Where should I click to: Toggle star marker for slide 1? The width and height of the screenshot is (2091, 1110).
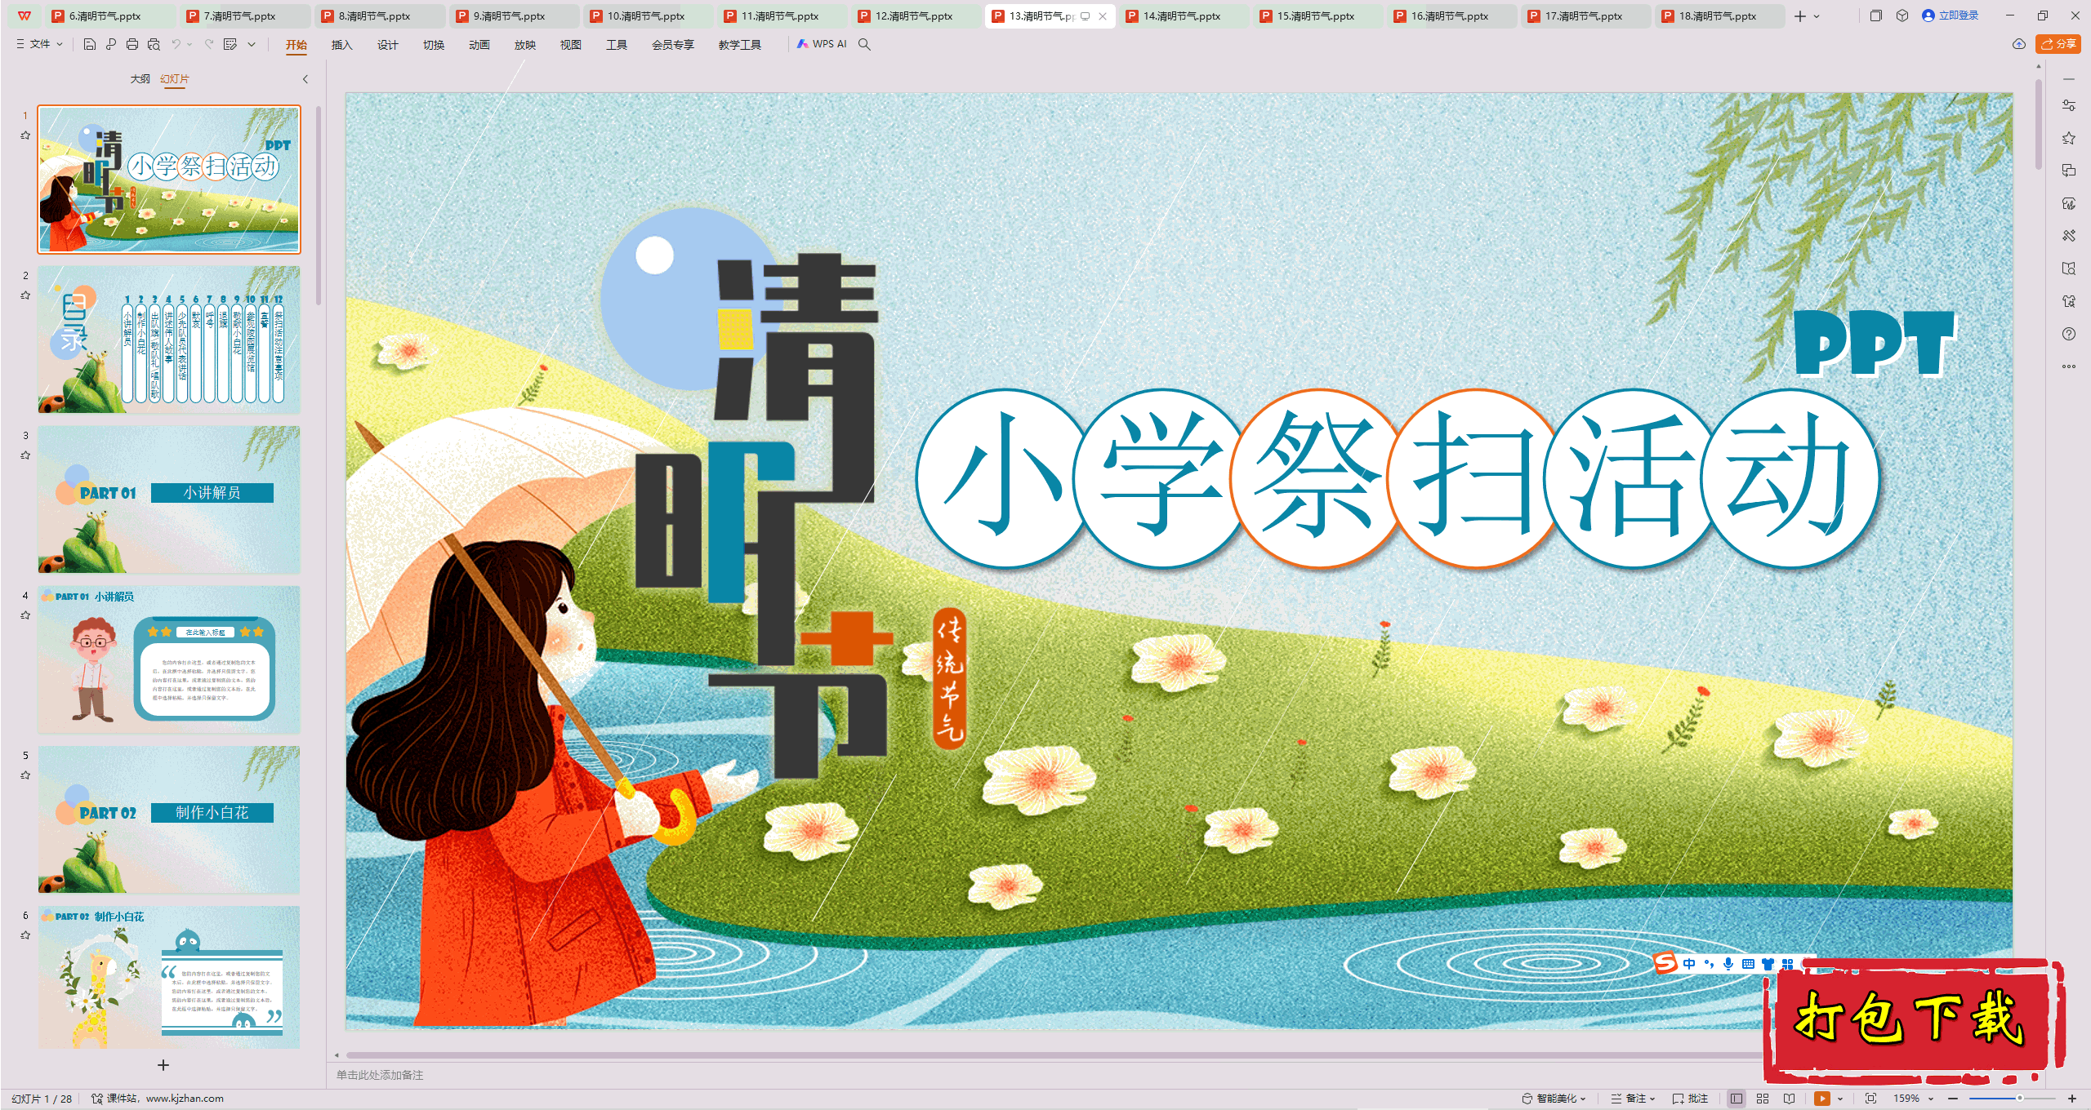pos(25,135)
